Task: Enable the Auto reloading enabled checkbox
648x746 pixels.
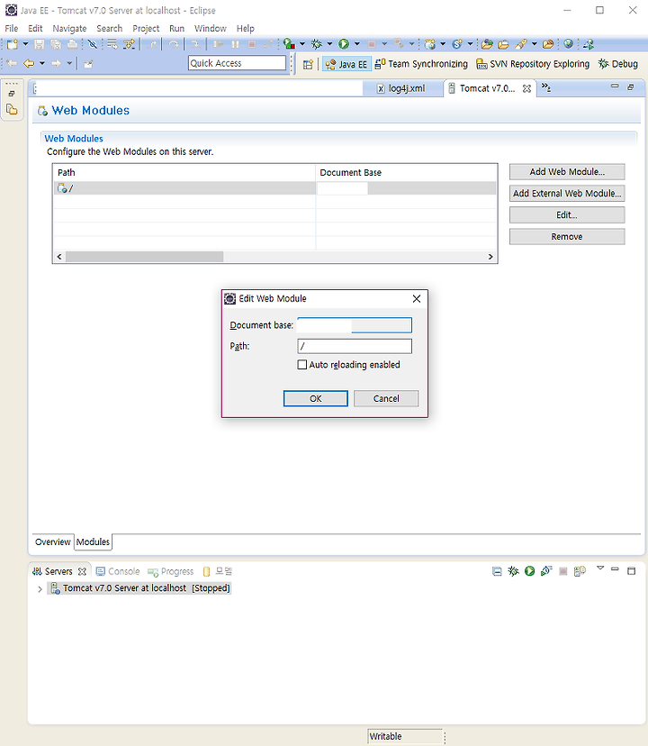Action: [301, 365]
